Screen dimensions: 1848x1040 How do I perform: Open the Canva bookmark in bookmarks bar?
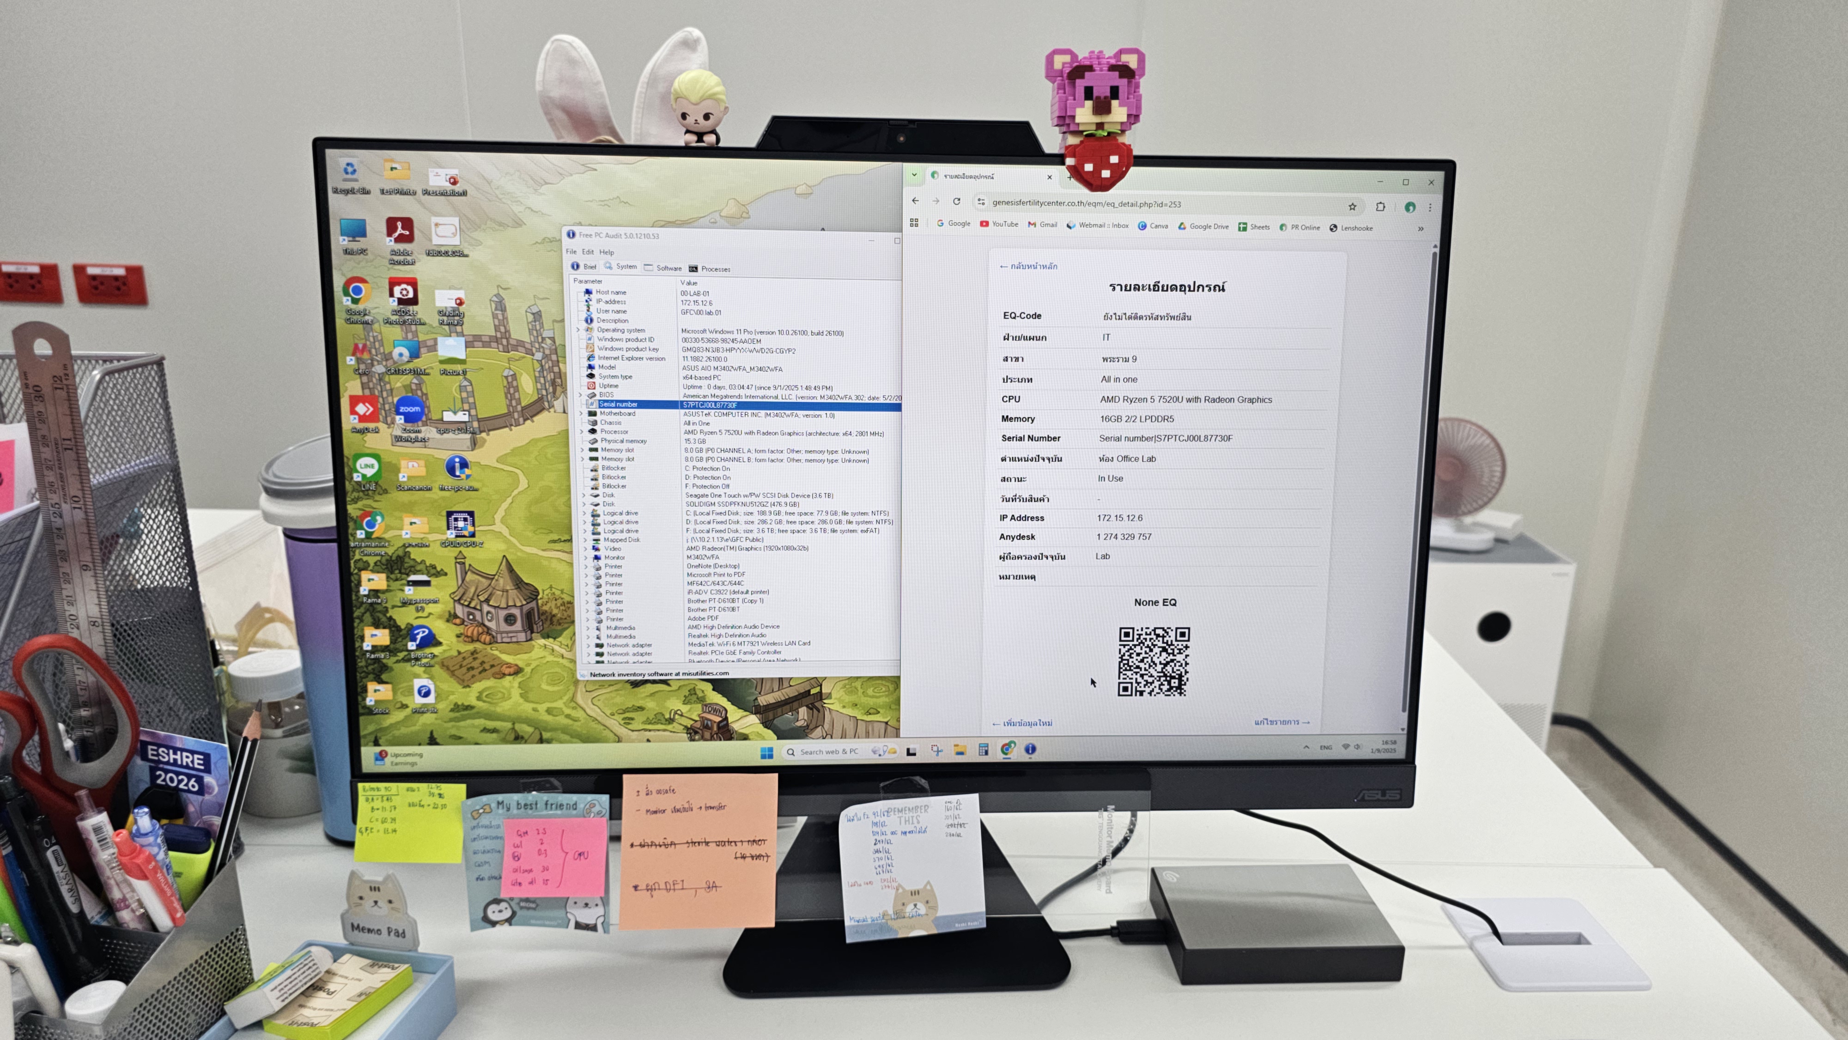(x=1152, y=225)
